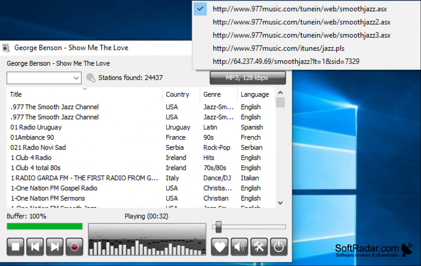The width and height of the screenshot is (421, 266).
Task: Select 1-One Nation FM Sermons station
Action: pyautogui.click(x=142, y=198)
